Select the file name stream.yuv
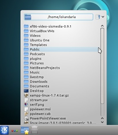 39,100
